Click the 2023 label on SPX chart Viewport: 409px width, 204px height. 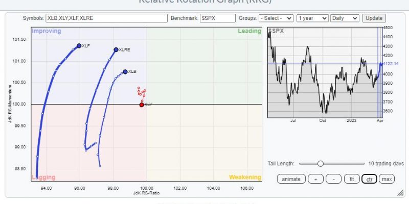click(351, 121)
